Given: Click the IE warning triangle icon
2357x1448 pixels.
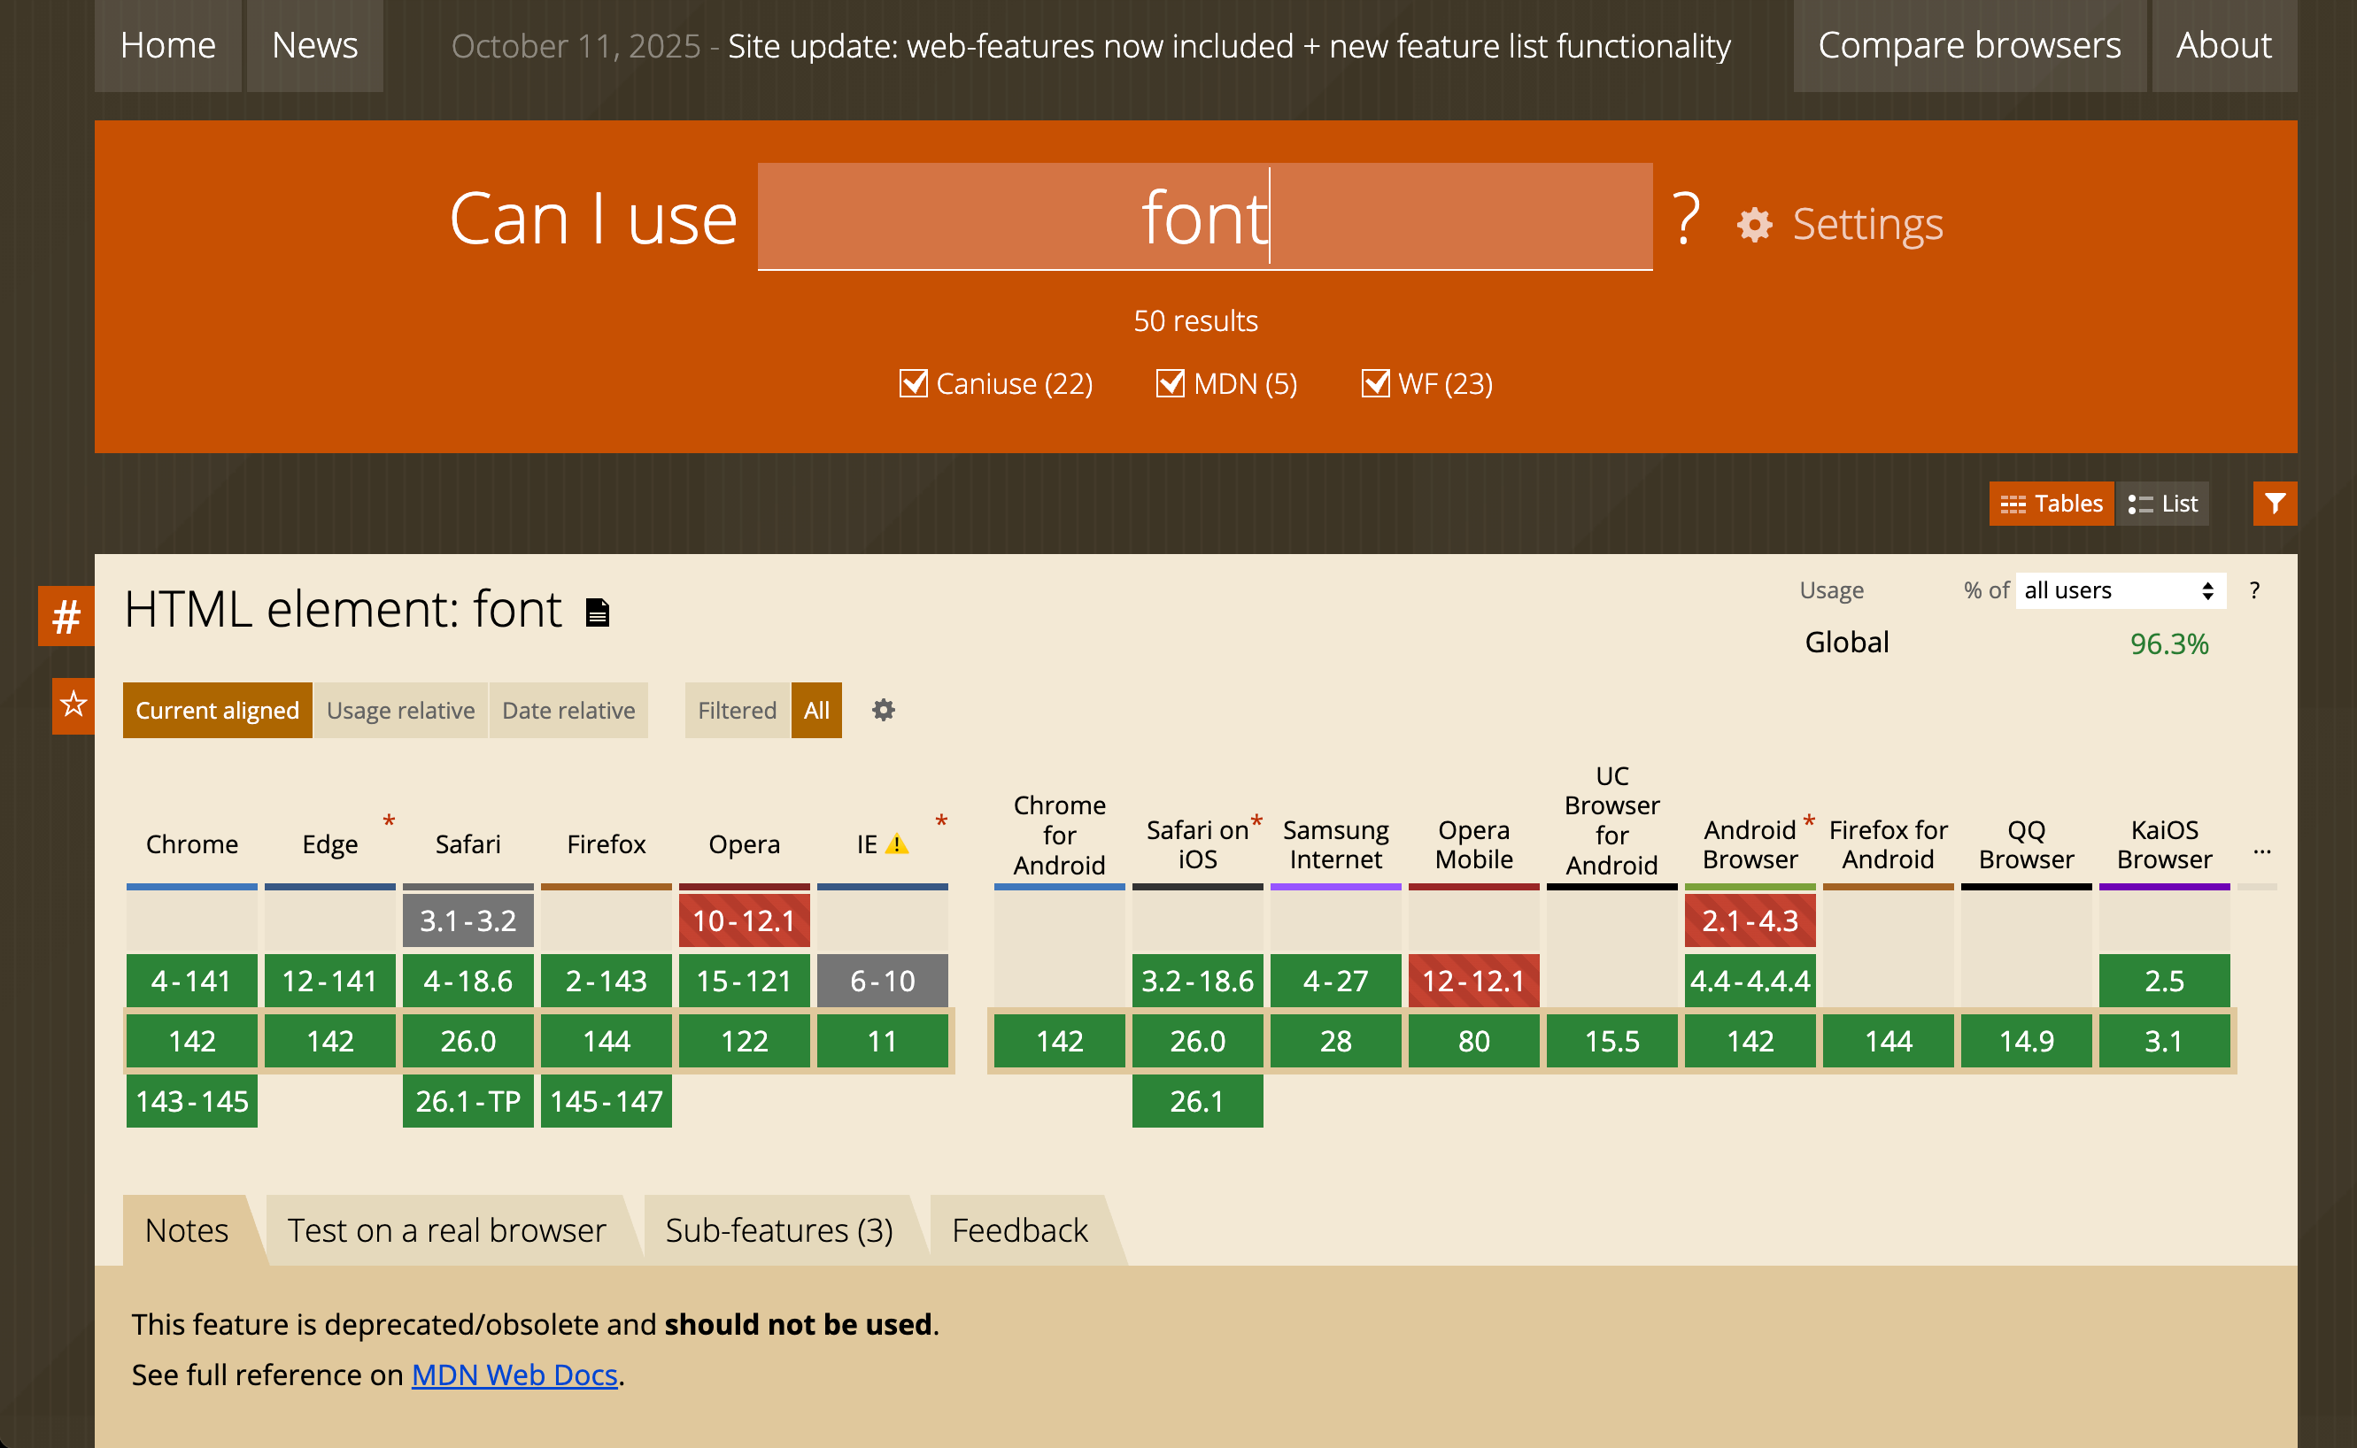Looking at the screenshot, I should click(896, 844).
